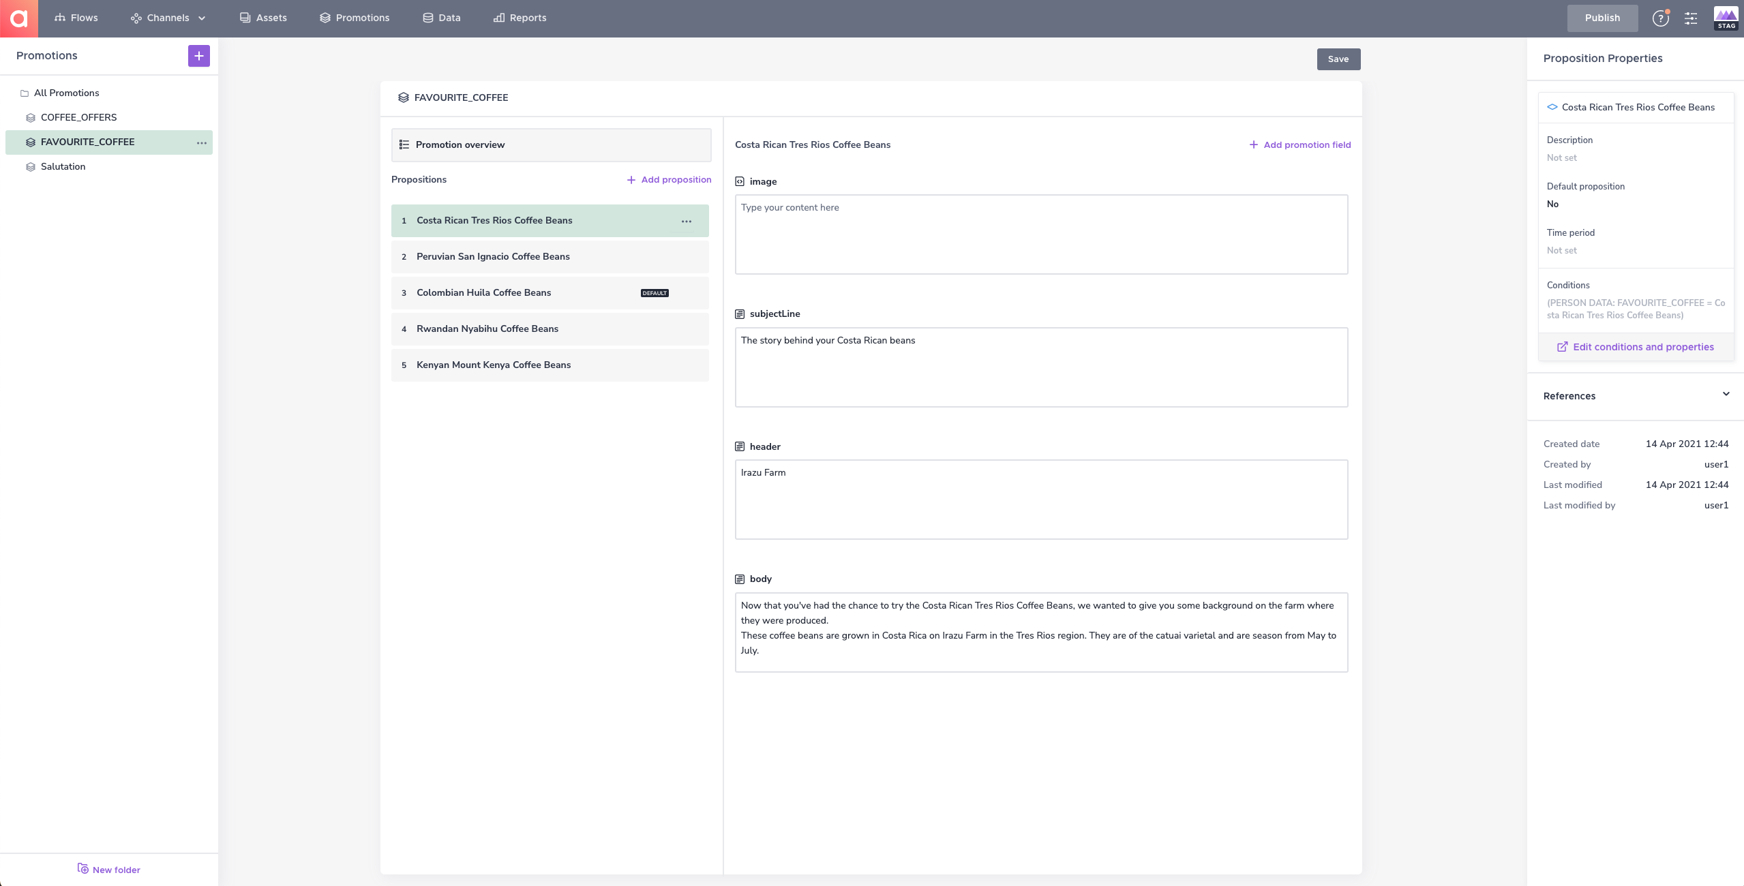This screenshot has height=886, width=1744.
Task: Click the header field type icon
Action: tap(740, 446)
